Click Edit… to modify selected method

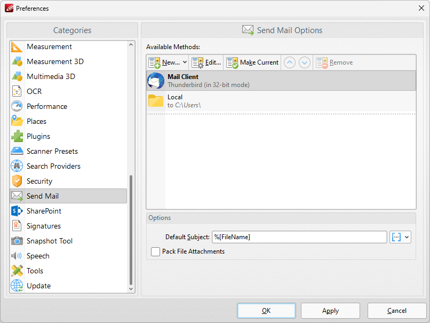click(x=206, y=62)
